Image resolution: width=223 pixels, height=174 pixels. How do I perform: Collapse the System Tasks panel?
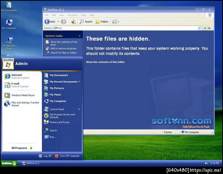click(80, 36)
